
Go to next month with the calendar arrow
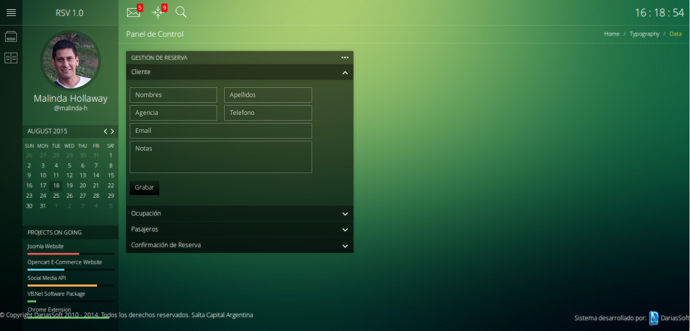[x=112, y=131]
